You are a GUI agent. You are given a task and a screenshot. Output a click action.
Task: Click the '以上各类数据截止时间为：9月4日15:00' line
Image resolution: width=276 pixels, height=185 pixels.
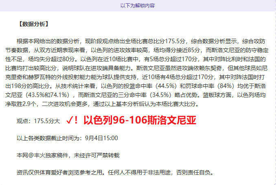coord(67,138)
